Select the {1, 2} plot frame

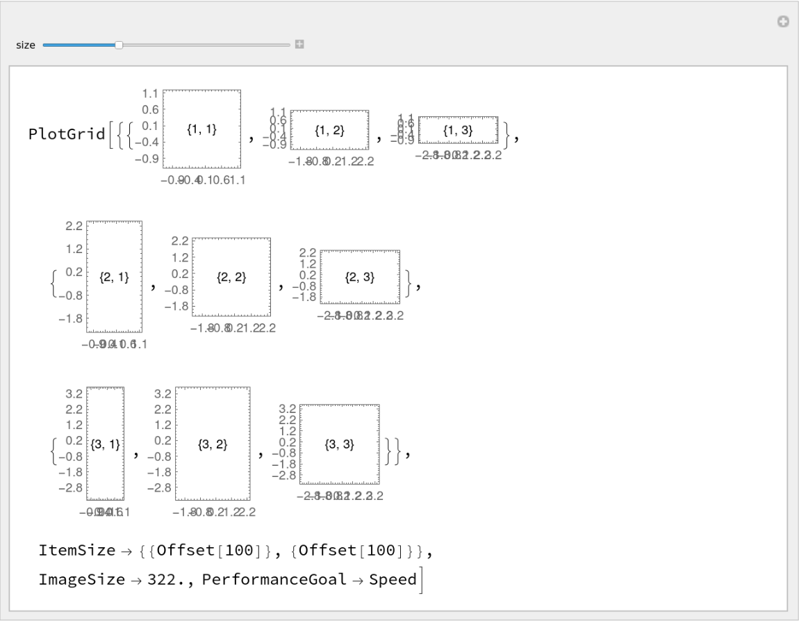[x=330, y=130]
